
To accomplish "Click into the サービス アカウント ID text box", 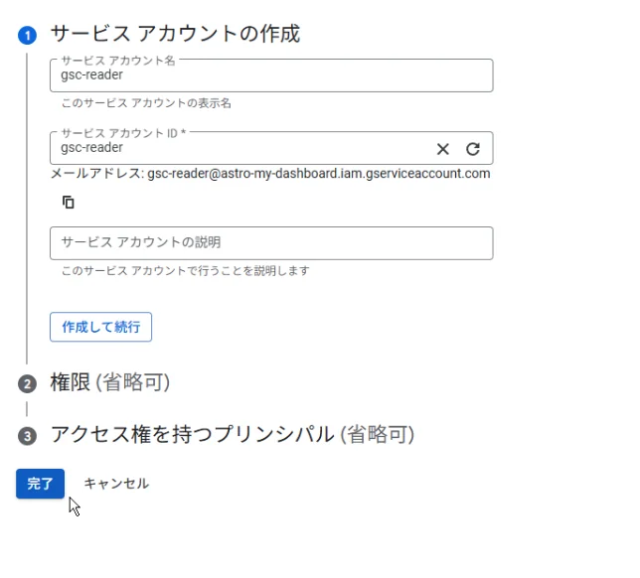I will [239, 149].
